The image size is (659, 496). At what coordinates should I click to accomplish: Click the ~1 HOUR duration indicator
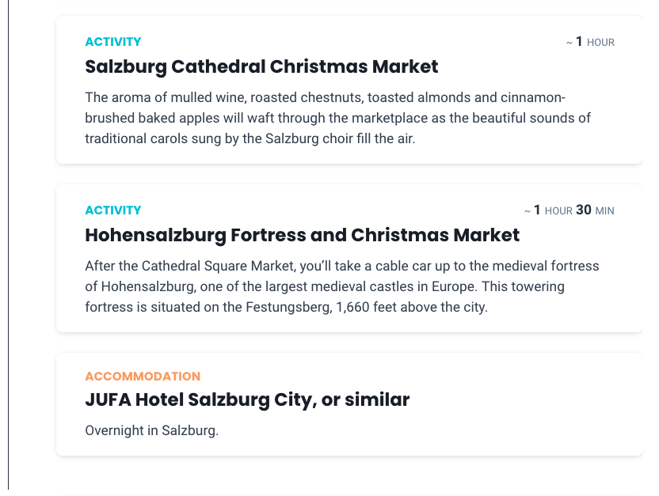point(590,42)
